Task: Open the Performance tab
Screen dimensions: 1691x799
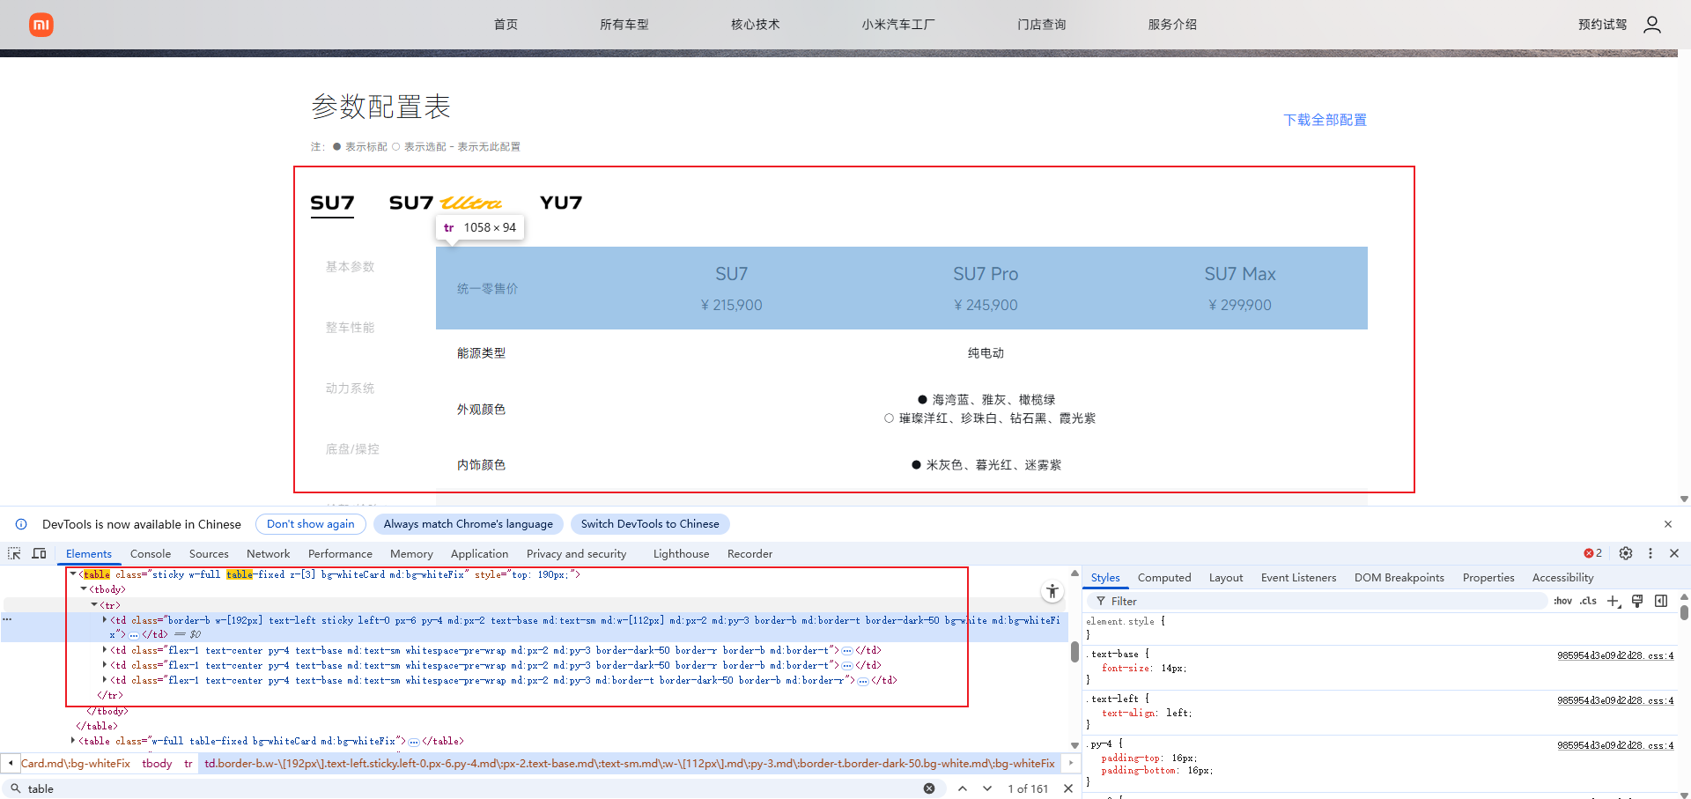Action: tap(340, 554)
